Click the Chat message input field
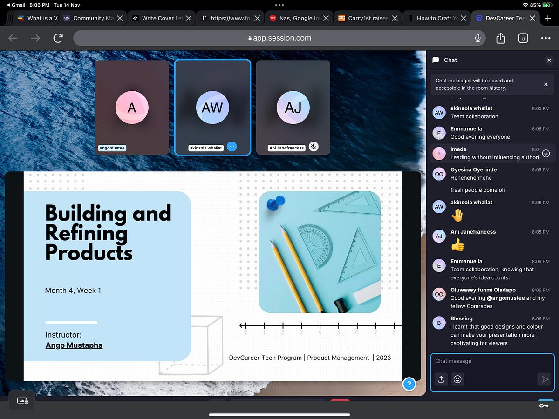The height and width of the screenshot is (419, 559). tap(492, 361)
